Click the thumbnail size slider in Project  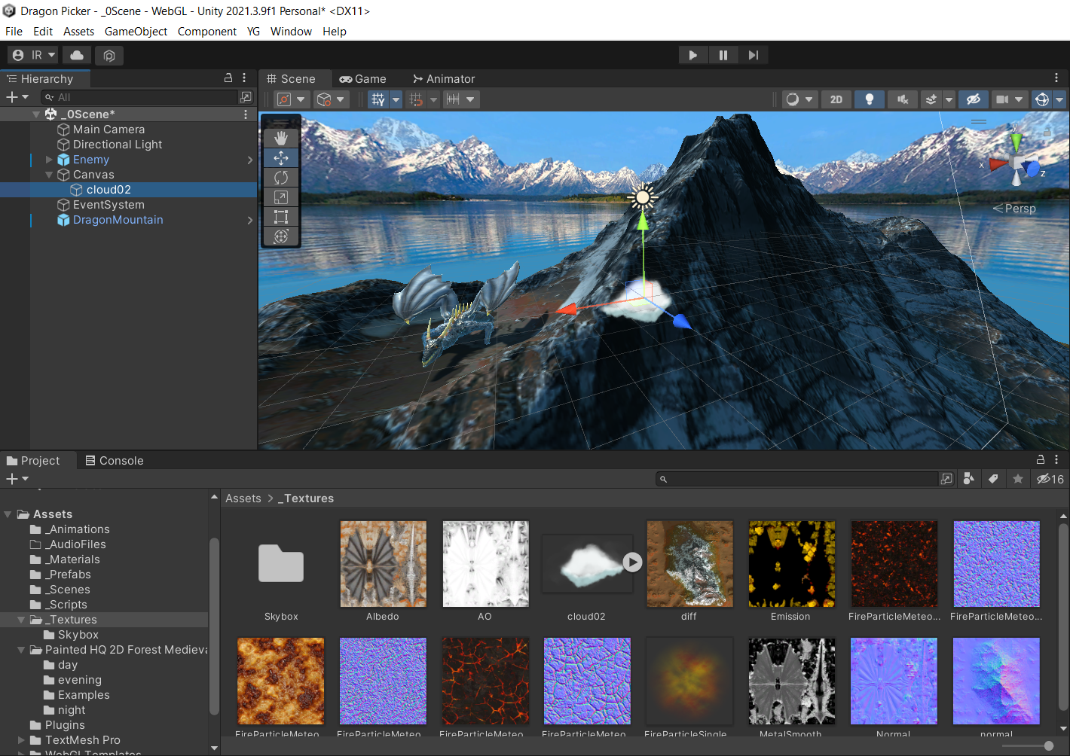tap(1048, 745)
